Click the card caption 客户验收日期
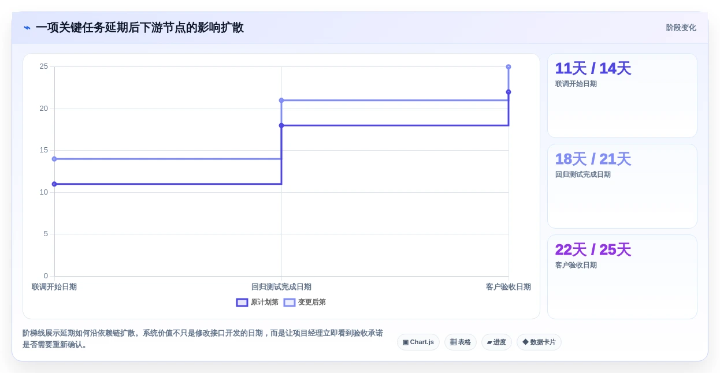The width and height of the screenshot is (720, 373). (x=576, y=265)
